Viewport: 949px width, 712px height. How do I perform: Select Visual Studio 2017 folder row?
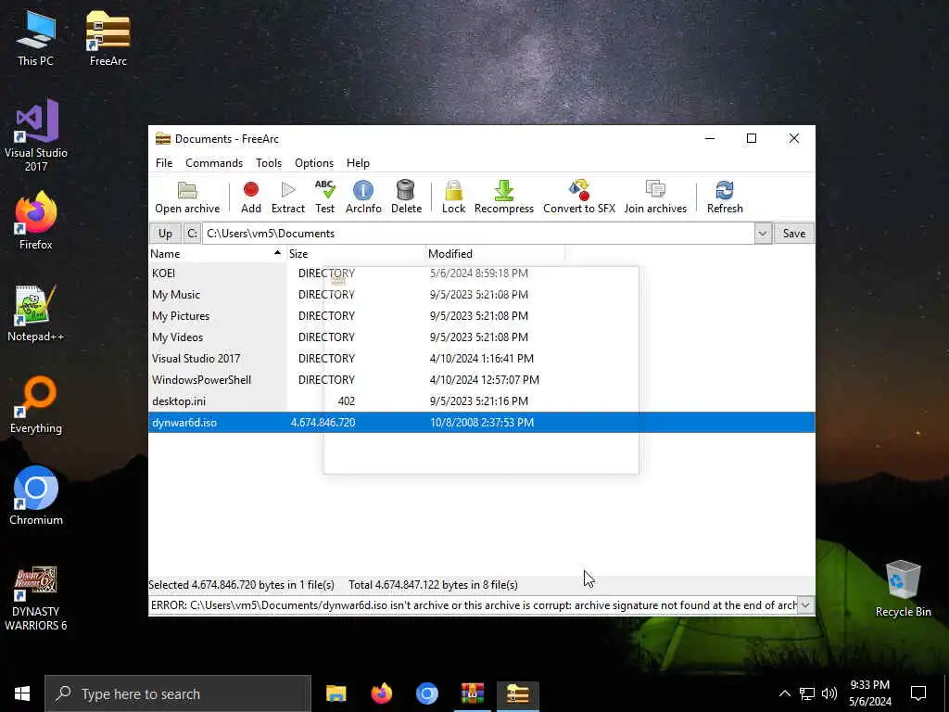(x=482, y=359)
